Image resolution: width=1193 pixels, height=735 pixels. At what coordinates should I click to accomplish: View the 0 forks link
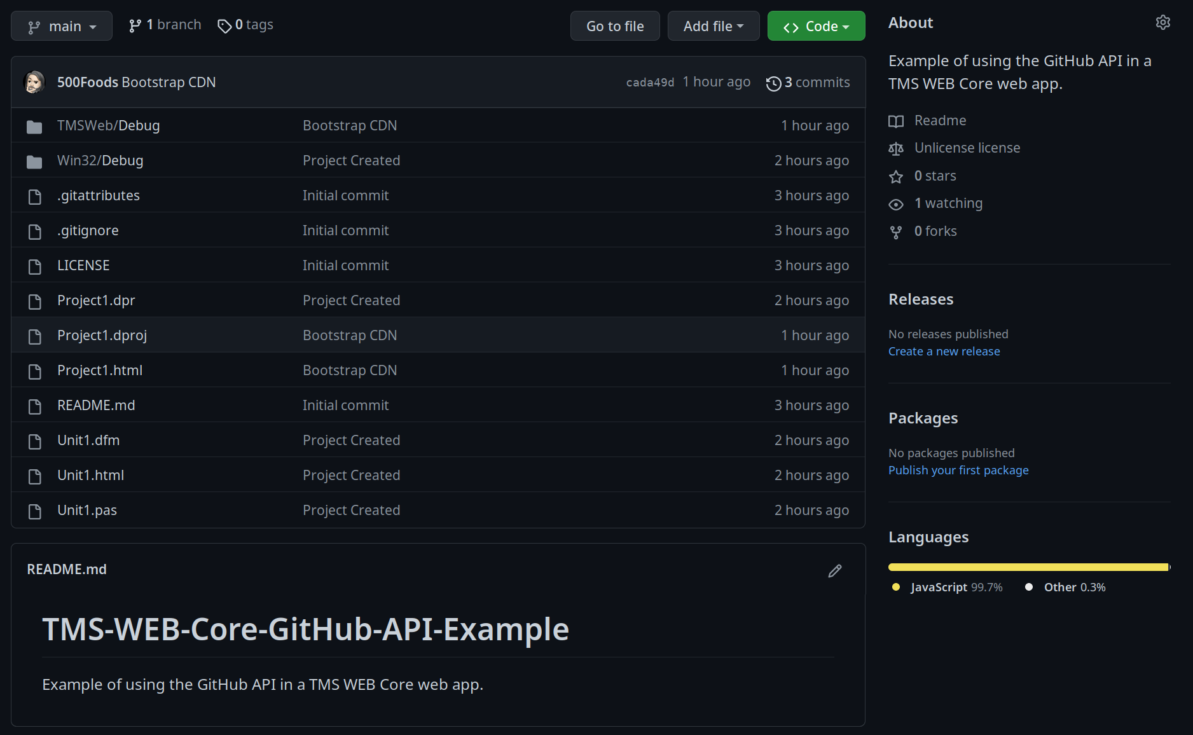point(935,231)
